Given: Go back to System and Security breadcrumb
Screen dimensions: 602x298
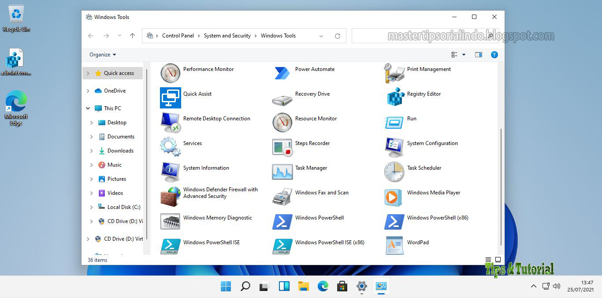Looking at the screenshot, I should 227,36.
